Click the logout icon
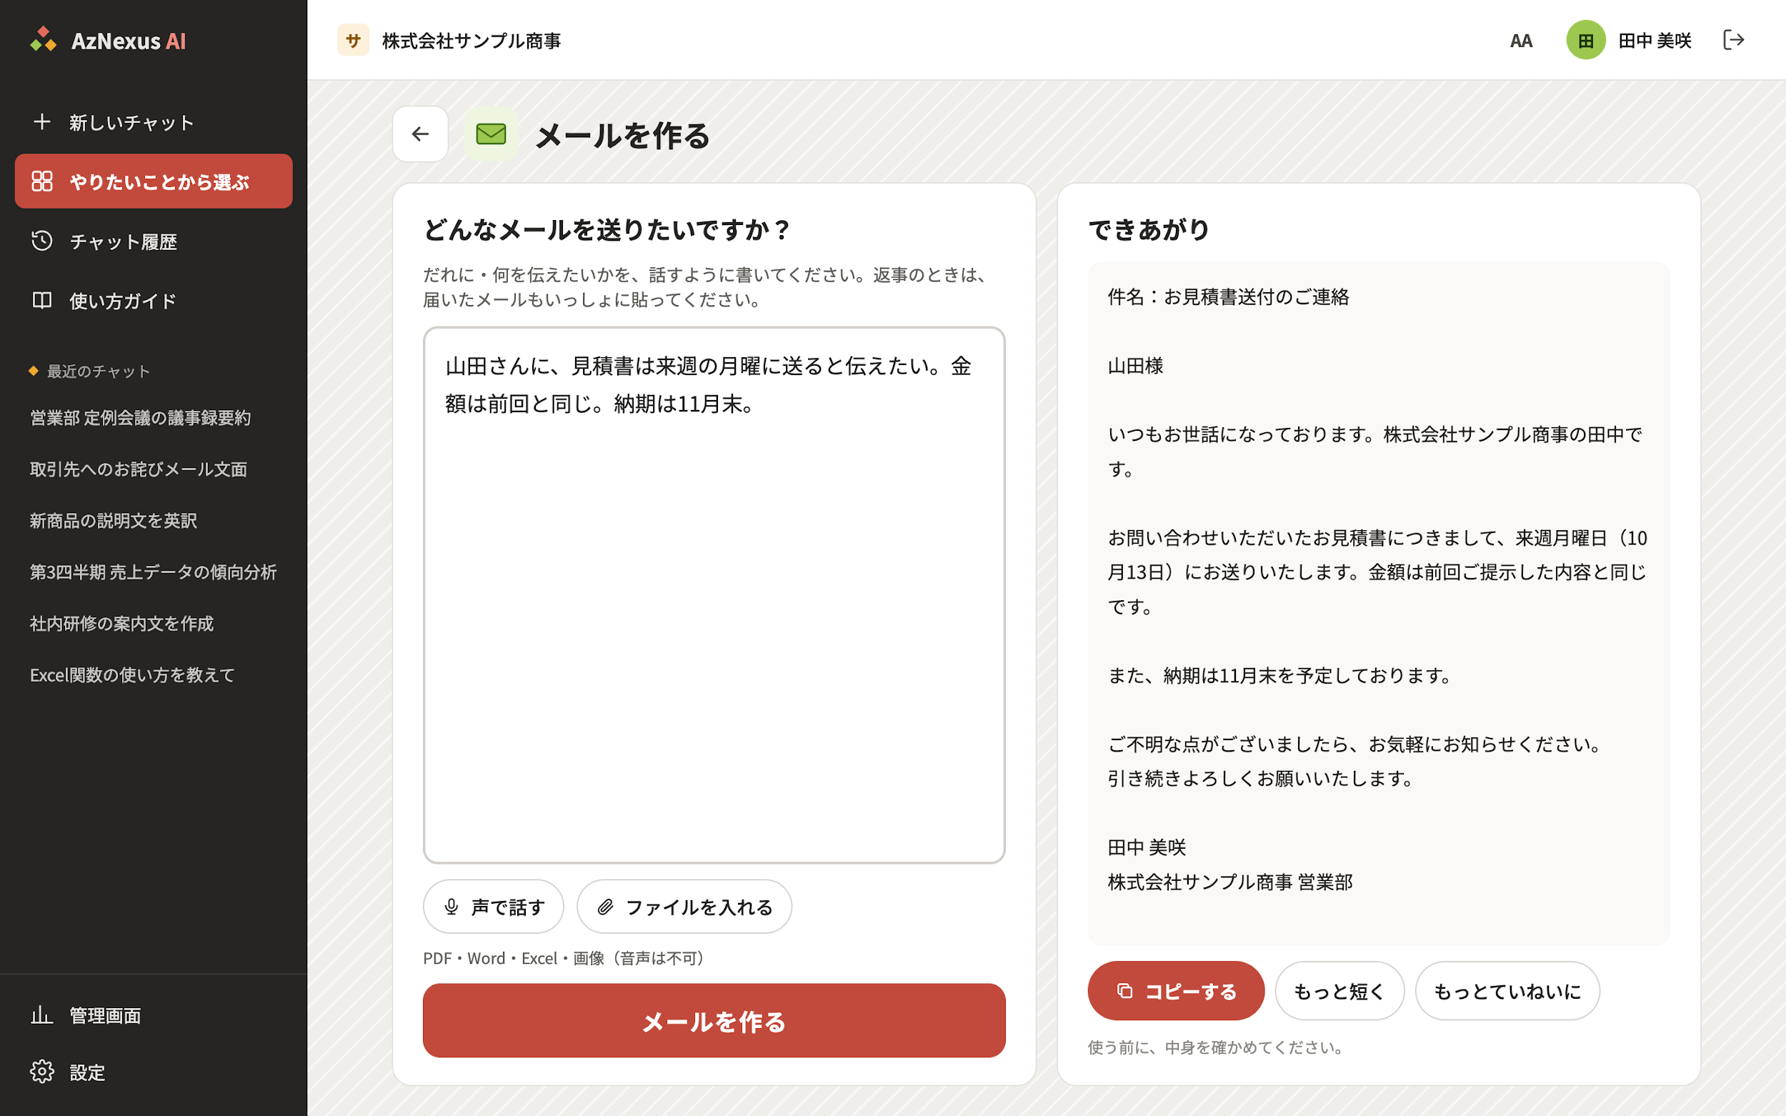 coord(1734,40)
